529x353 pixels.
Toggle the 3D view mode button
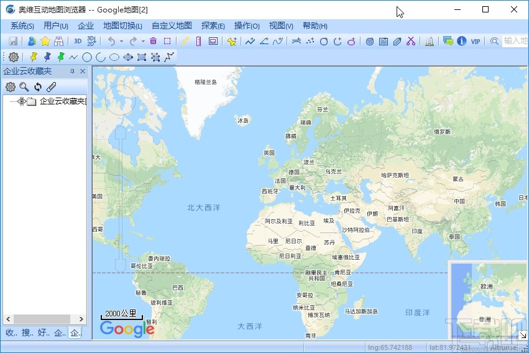(x=78, y=42)
